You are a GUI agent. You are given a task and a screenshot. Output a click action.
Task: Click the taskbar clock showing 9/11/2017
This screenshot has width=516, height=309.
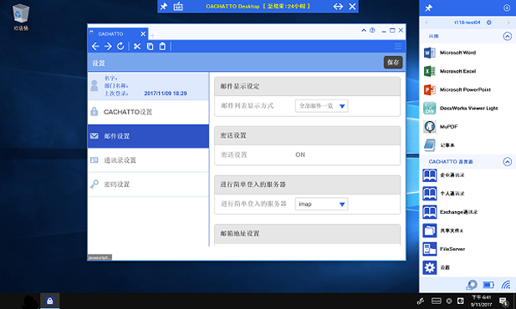481,301
